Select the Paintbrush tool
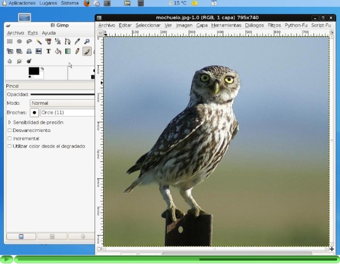The width and height of the screenshot is (340, 264). tap(87, 51)
